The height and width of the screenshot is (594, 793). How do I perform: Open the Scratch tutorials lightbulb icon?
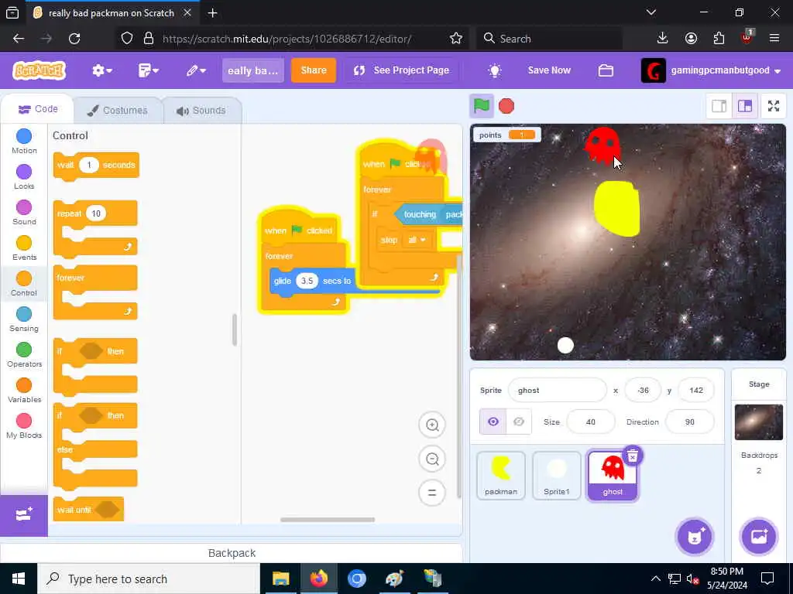coord(495,70)
